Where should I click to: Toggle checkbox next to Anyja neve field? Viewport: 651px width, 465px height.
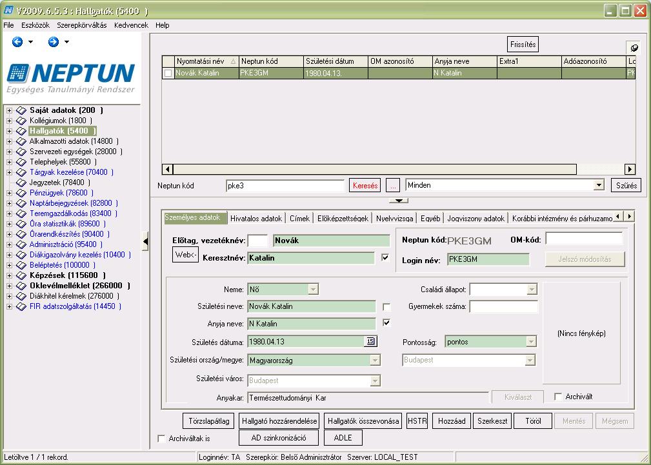click(386, 322)
